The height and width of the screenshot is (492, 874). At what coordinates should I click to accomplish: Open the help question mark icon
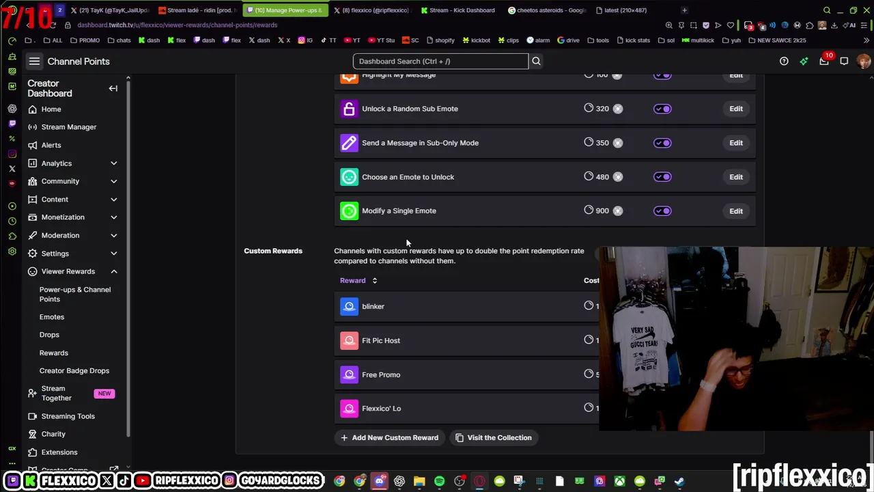(784, 61)
